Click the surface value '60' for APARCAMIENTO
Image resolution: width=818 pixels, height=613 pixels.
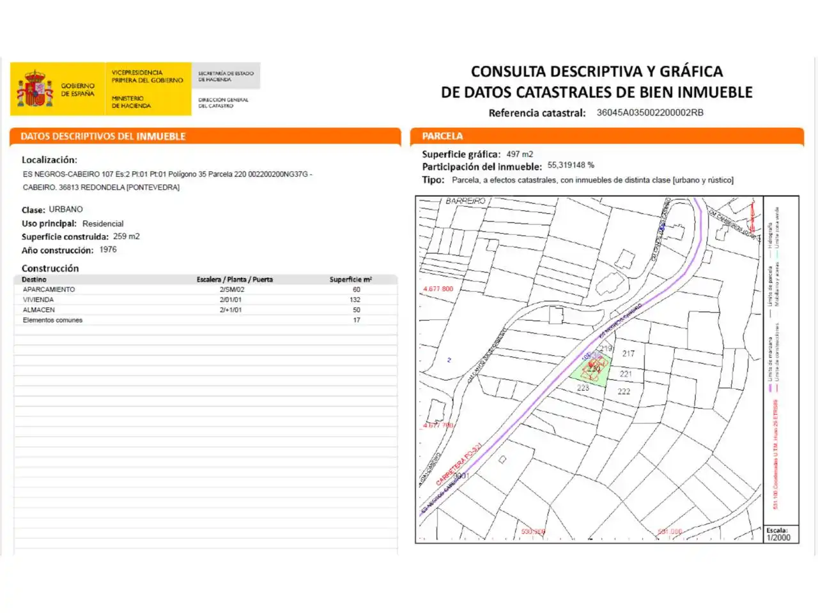coord(357,290)
